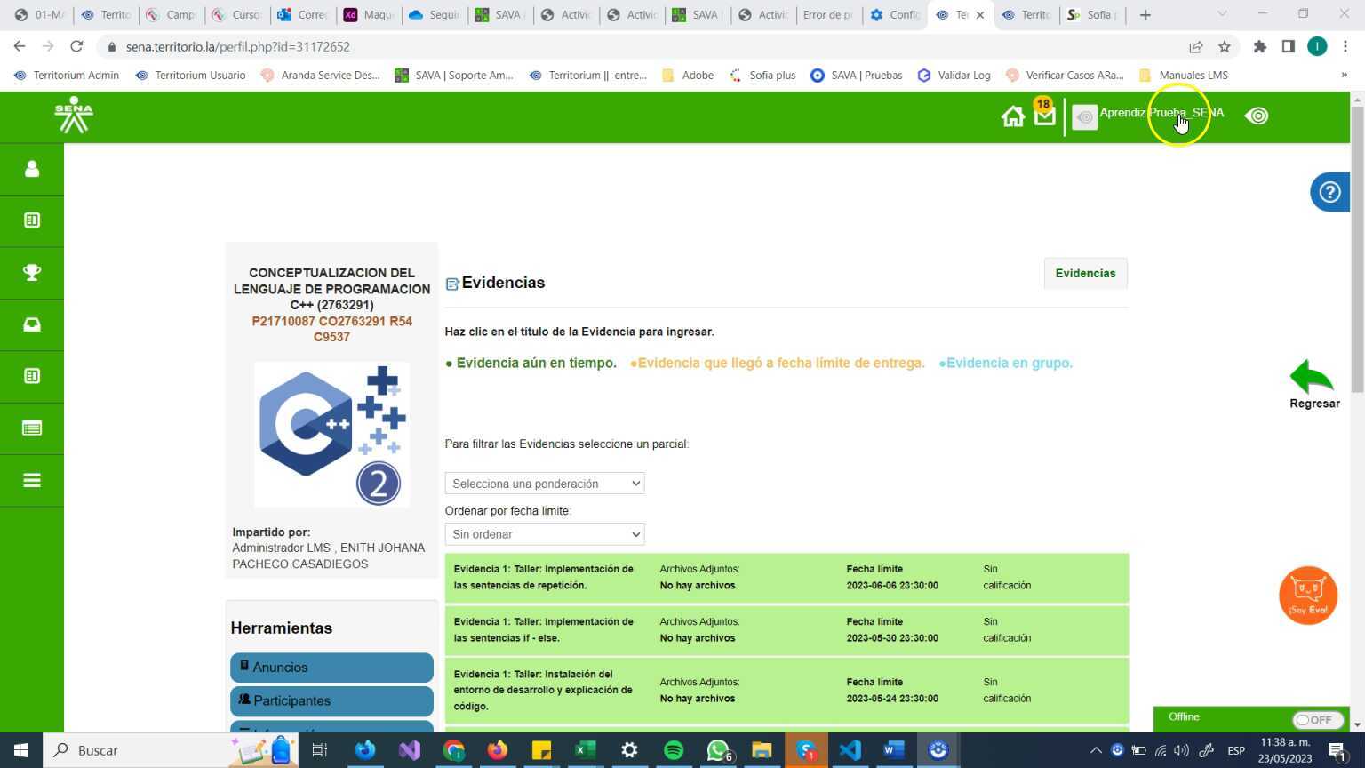Toggle the Offline chat switch
The width and height of the screenshot is (1365, 768).
click(x=1317, y=720)
